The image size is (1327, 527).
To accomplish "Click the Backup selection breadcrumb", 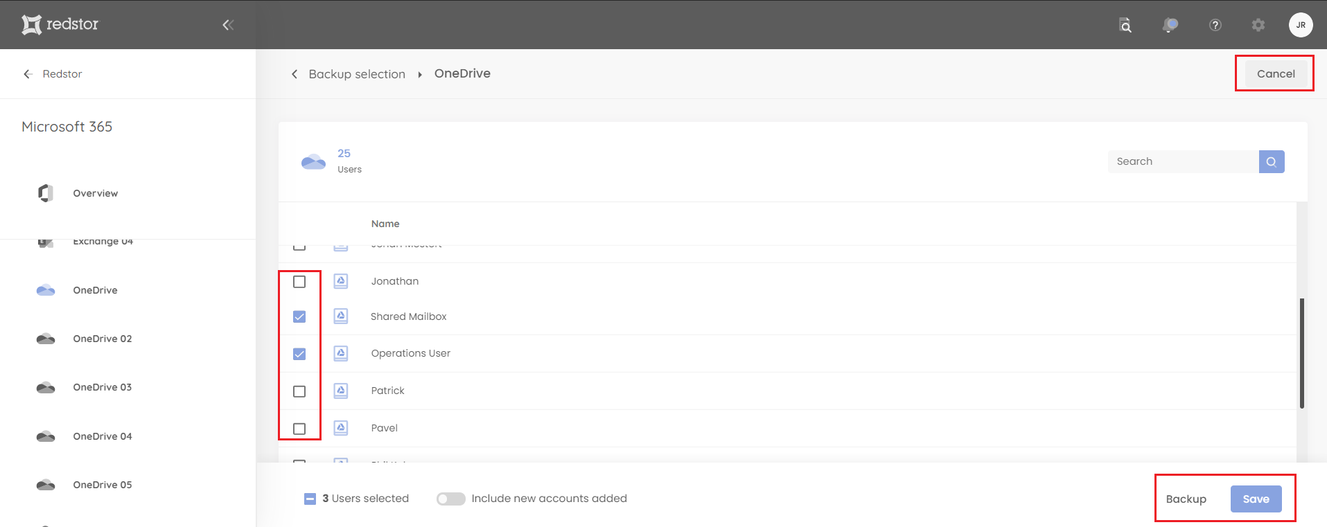I will 357,74.
